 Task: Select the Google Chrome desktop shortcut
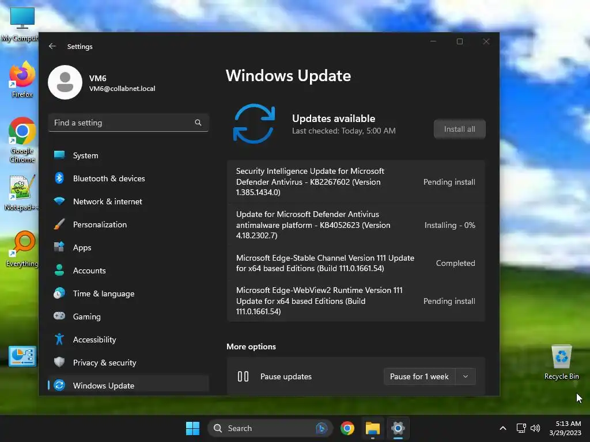point(22,140)
